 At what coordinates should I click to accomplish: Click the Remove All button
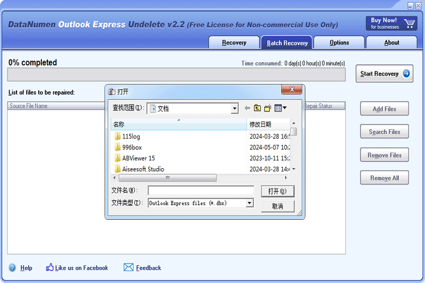384,178
